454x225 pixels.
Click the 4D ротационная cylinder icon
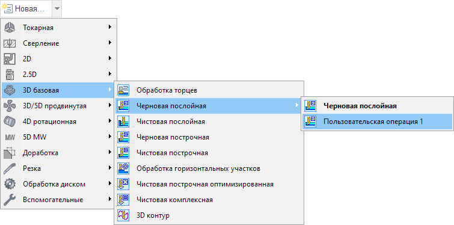[x=9, y=122]
